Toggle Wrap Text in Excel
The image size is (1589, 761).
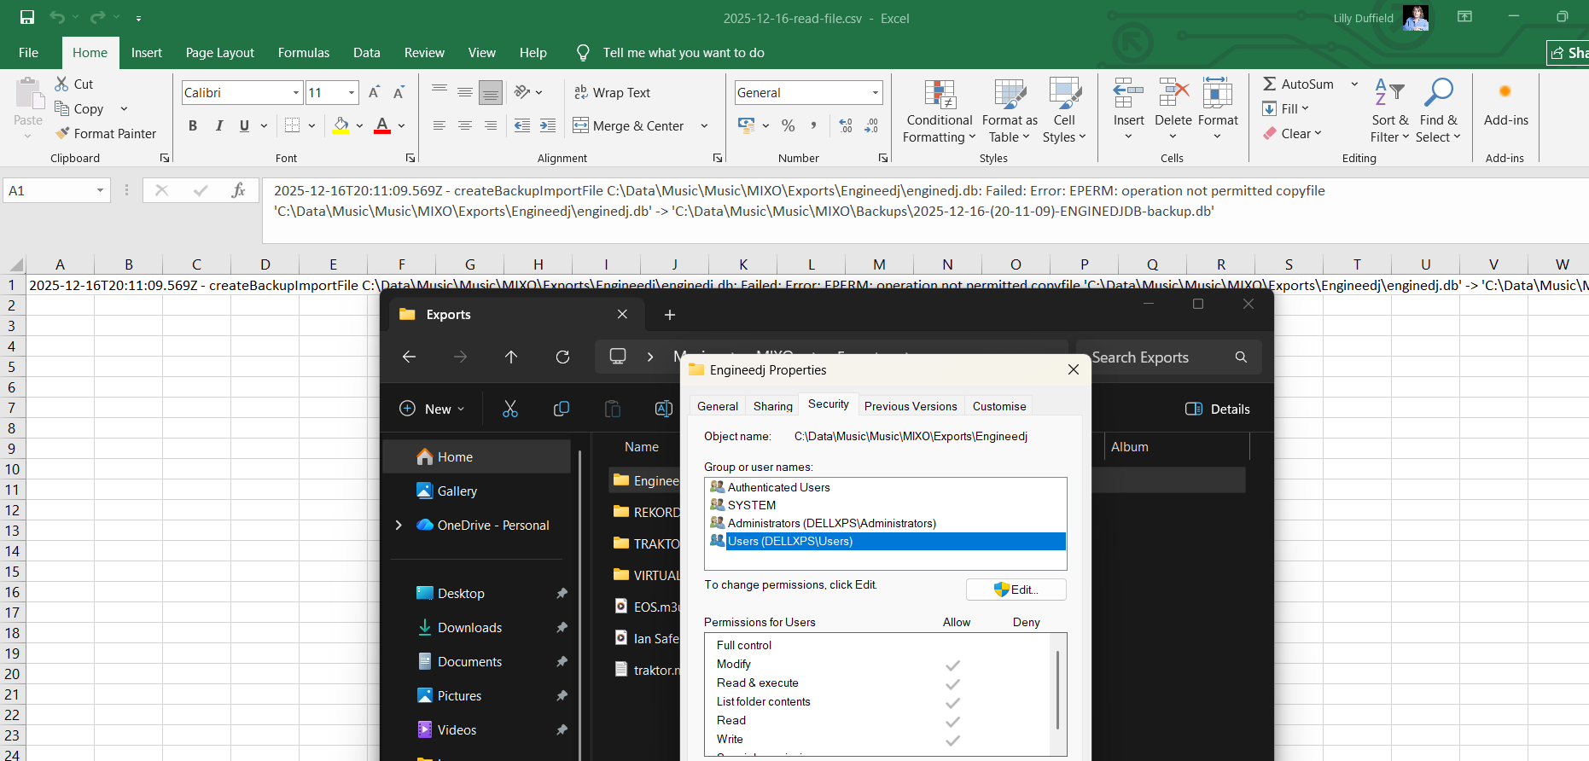(612, 92)
